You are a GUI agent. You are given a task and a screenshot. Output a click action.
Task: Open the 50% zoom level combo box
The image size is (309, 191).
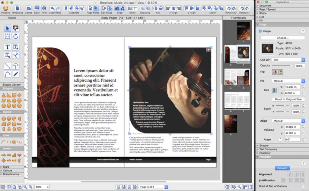point(42,187)
